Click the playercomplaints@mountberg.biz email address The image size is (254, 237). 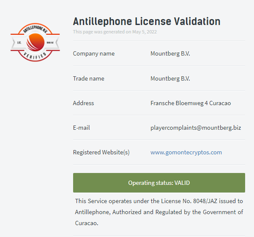point(196,128)
